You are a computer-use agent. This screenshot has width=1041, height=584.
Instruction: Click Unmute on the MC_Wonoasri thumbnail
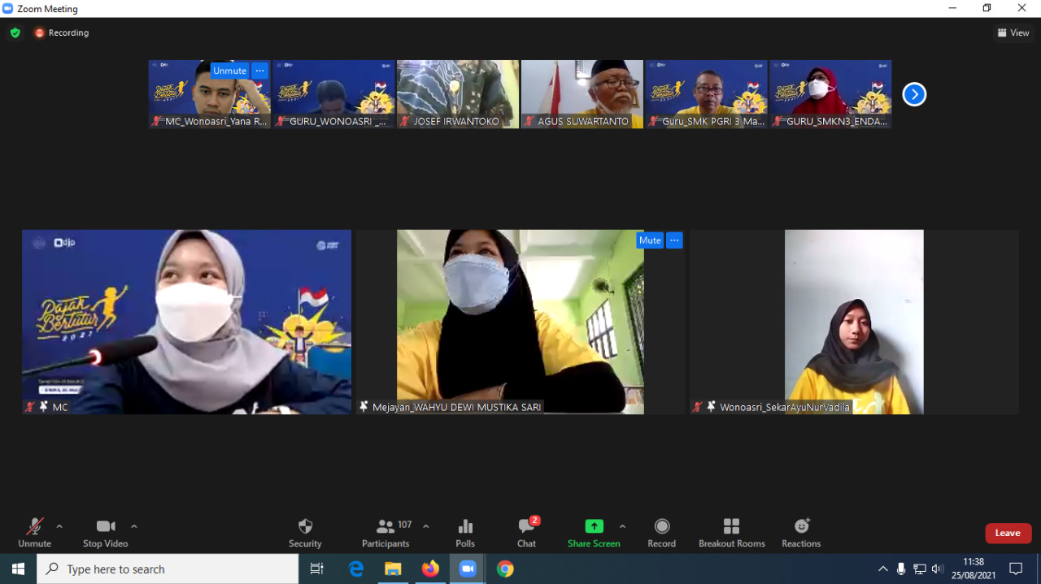click(229, 71)
